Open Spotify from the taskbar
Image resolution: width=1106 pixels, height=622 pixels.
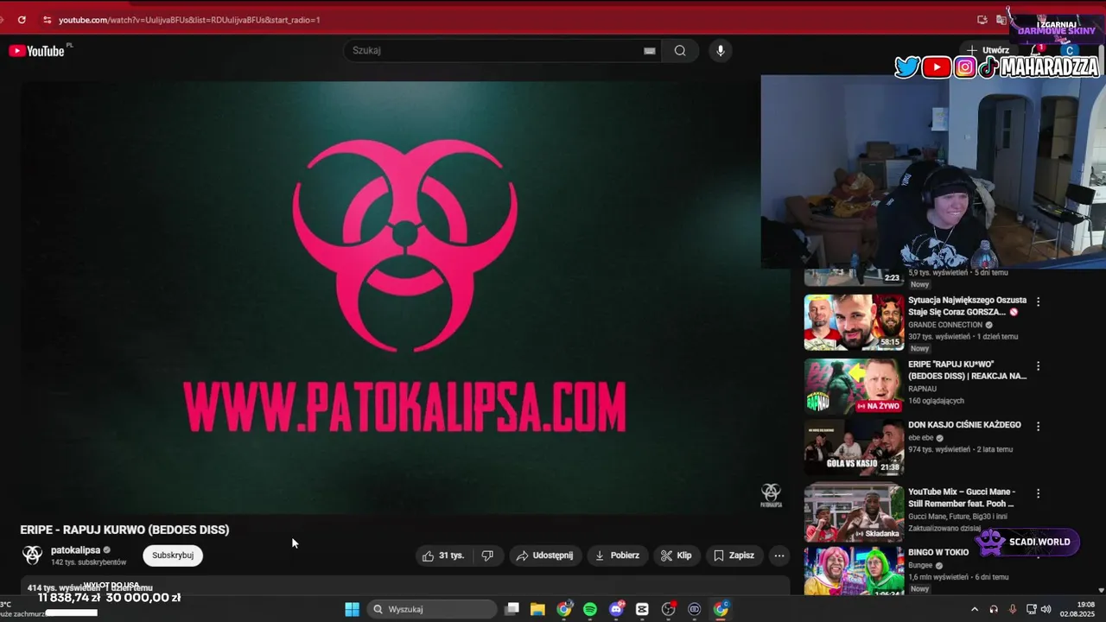coord(590,609)
